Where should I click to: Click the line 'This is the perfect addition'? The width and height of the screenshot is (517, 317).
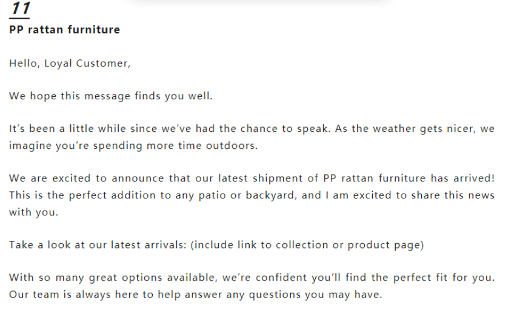[252, 195]
